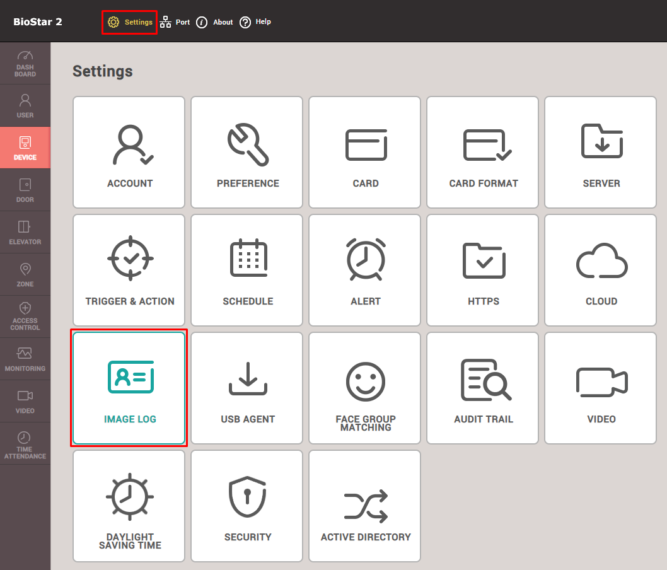Click the Alert alarm clock tile
Screen dimensions: 667x570
[x=365, y=270]
